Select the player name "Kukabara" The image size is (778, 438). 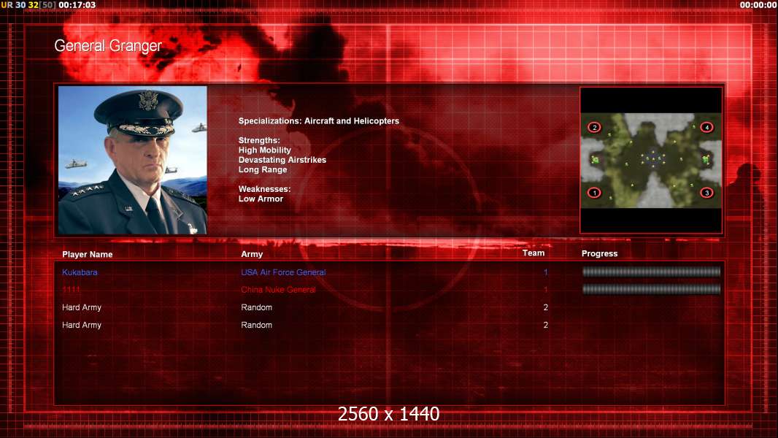(x=80, y=272)
